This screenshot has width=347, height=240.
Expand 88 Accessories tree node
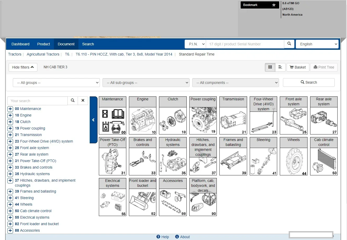pos(10,231)
